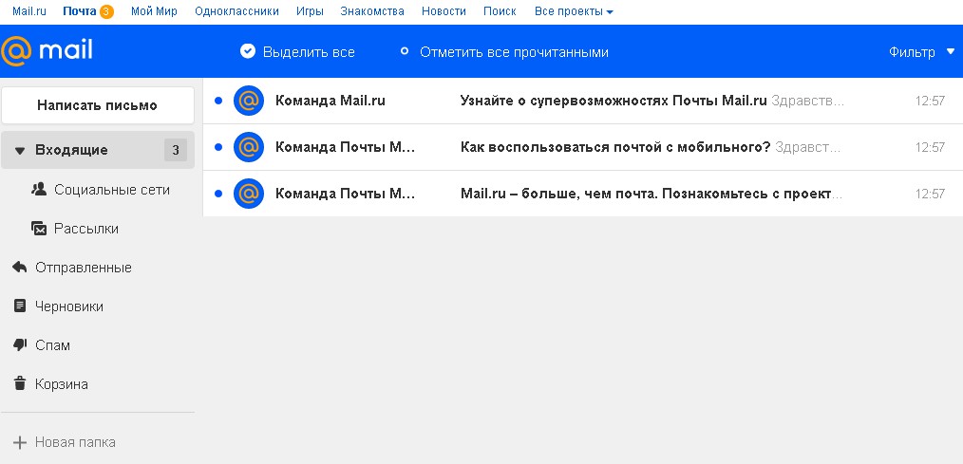The width and height of the screenshot is (963, 464).
Task: Click the Отправленные reply arrow icon
Action: coord(20,267)
